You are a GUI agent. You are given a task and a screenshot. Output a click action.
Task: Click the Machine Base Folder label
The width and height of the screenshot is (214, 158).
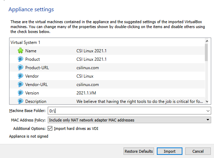point(27,111)
